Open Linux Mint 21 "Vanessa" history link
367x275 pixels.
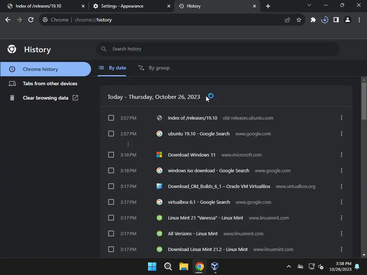coord(205,218)
